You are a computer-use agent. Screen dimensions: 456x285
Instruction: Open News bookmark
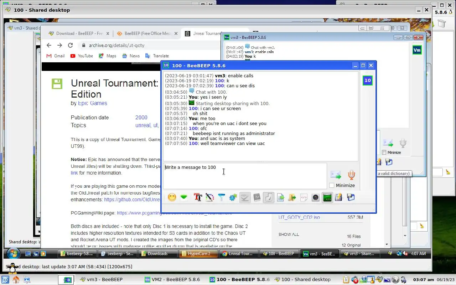[131, 56]
